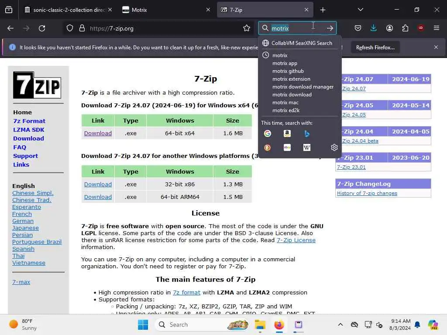This screenshot has height=335, width=447.
Task: Open the FAQ sidebar link
Action: tap(19, 147)
